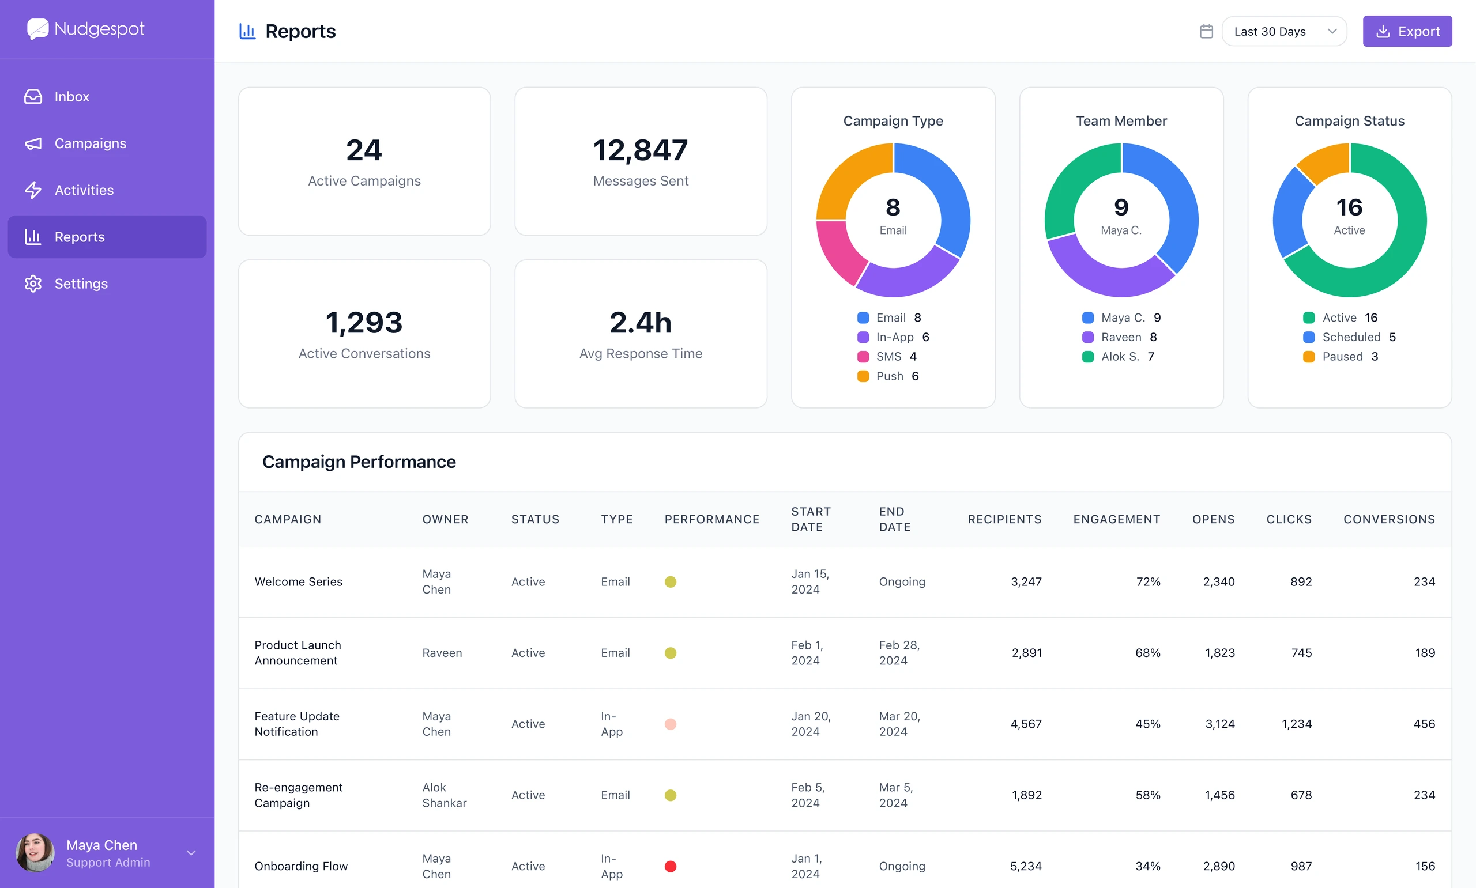Click the Nudgespot logo
Viewport: 1476px width, 888px height.
[x=85, y=29]
